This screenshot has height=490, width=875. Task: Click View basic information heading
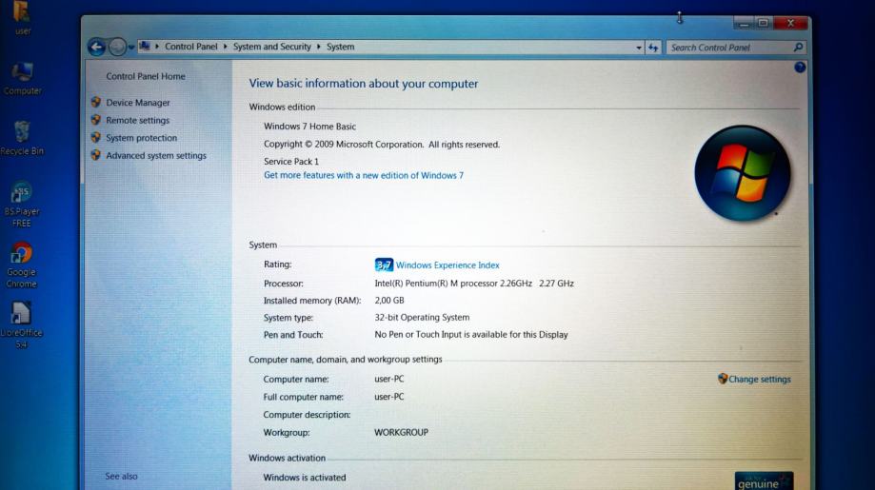click(364, 84)
